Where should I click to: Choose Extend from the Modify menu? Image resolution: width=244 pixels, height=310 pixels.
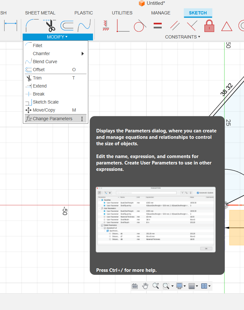tap(56, 86)
